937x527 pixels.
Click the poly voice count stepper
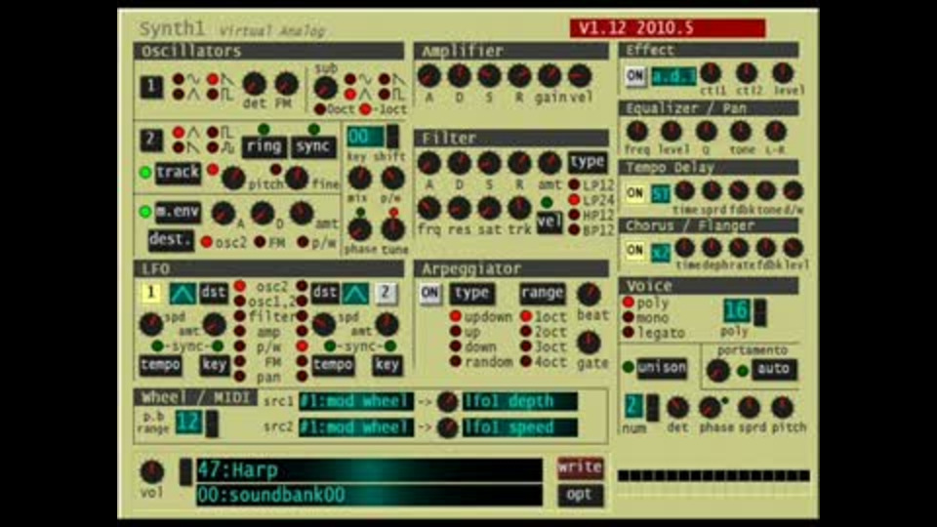(759, 311)
